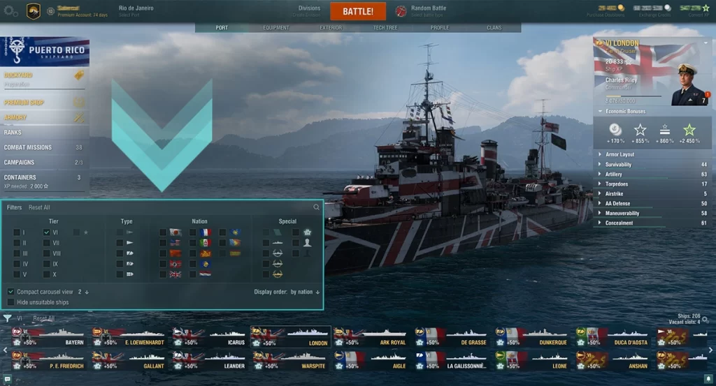Click Charles Riley commander XP progress bar
The width and height of the screenshot is (716, 386).
(633, 96)
